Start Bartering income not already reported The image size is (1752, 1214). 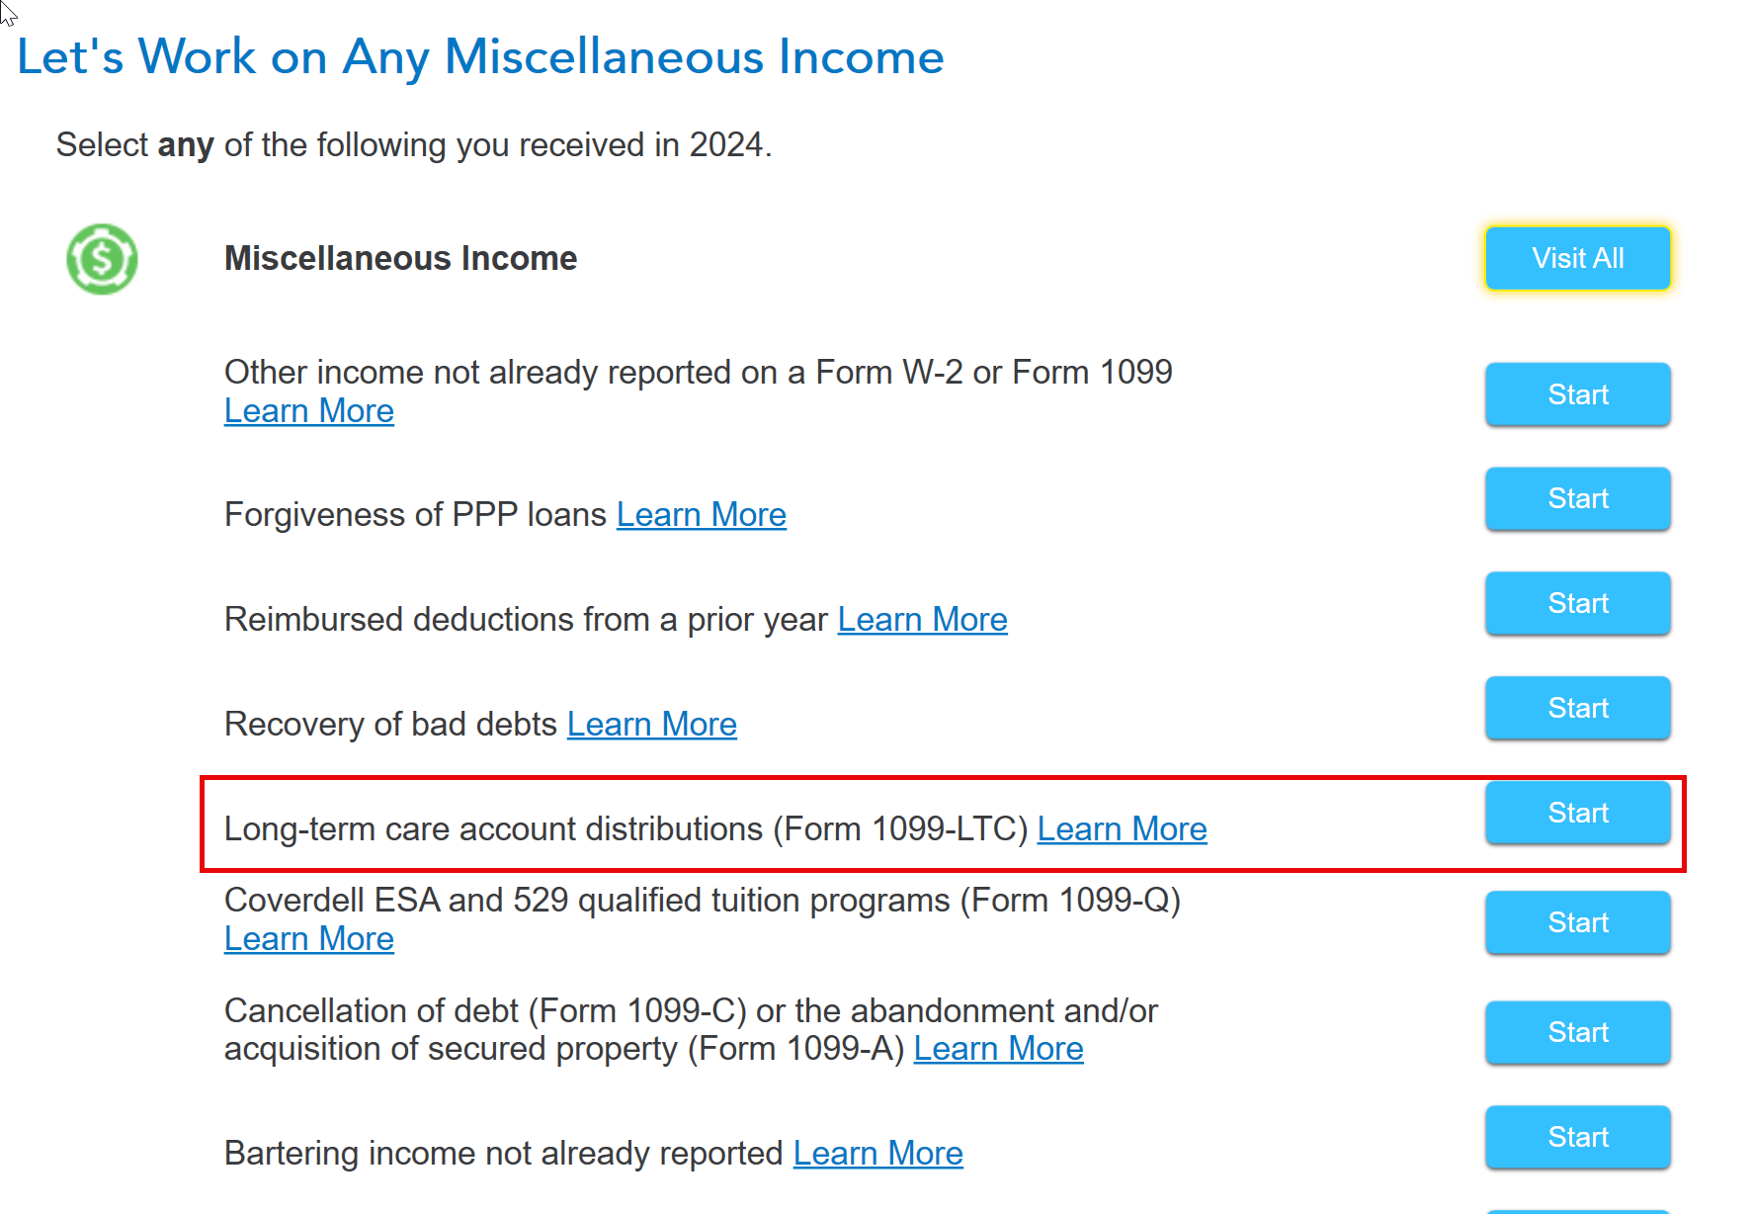coord(1577,1137)
